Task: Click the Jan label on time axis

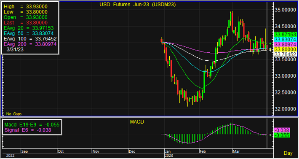Action: (168, 151)
